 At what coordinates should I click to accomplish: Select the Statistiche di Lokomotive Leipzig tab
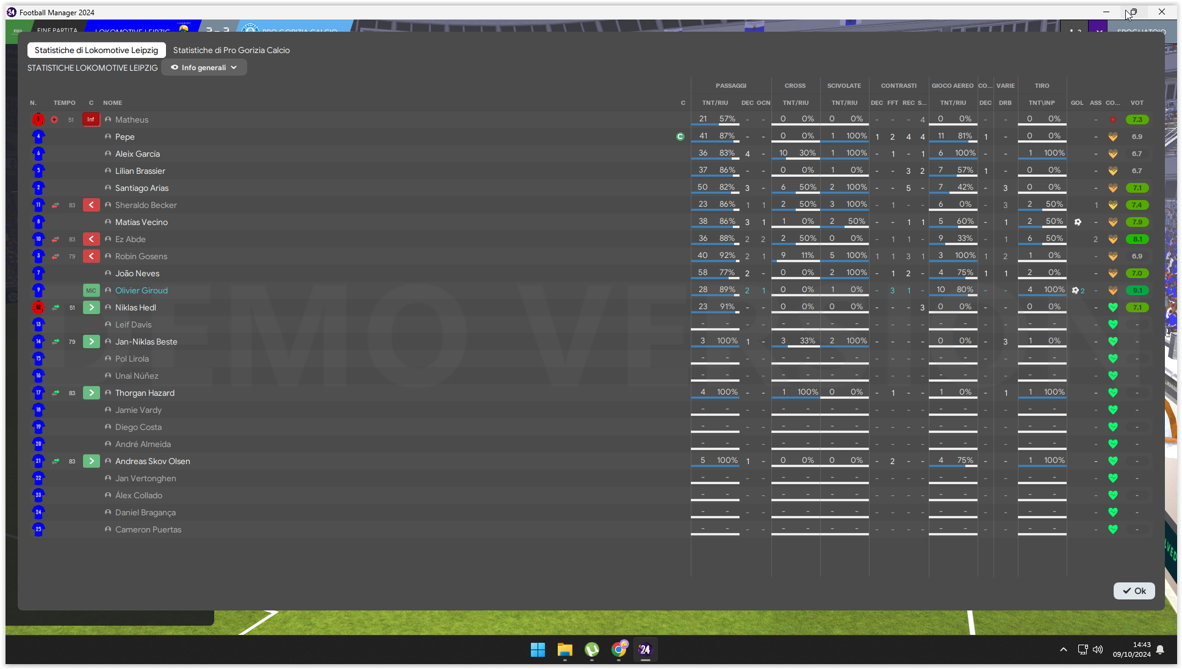(96, 50)
